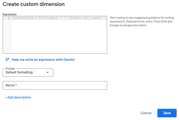Click the red required asterisk beside Name
Image resolution: width=179 pixels, height=120 pixels.
click(x=16, y=85)
